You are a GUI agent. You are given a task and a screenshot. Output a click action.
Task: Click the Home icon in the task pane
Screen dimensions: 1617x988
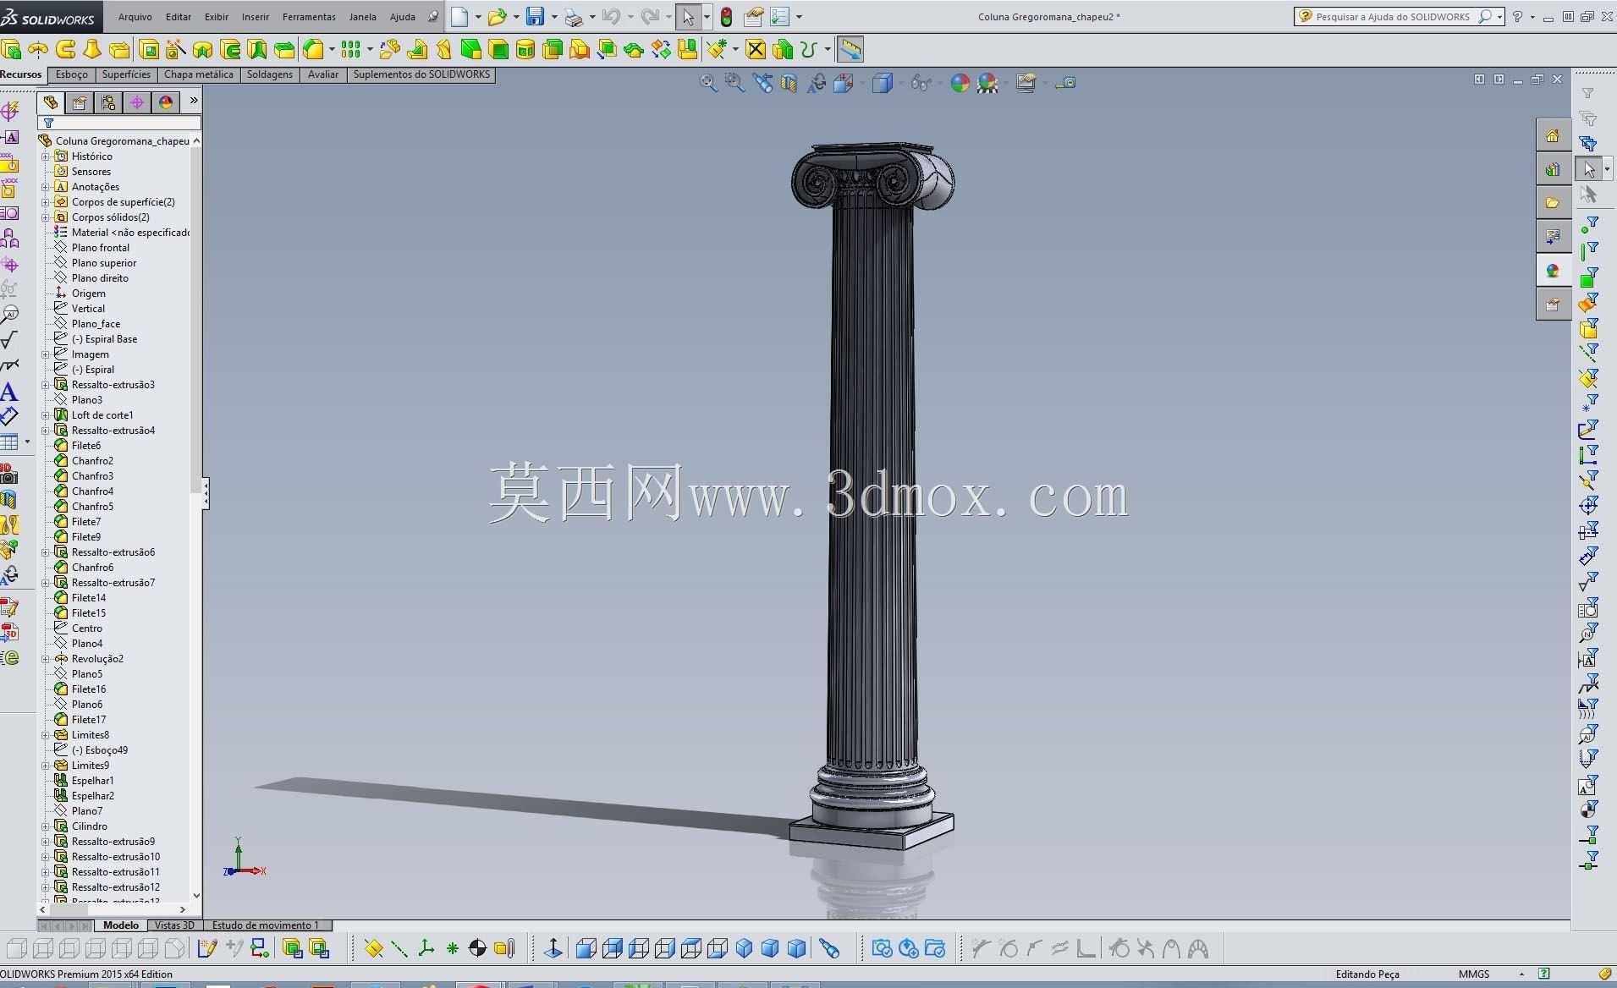coord(1553,136)
